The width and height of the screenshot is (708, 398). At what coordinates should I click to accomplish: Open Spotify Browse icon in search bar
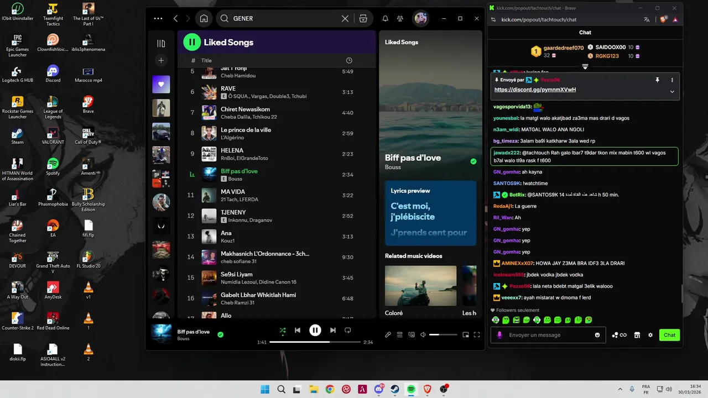click(x=363, y=18)
